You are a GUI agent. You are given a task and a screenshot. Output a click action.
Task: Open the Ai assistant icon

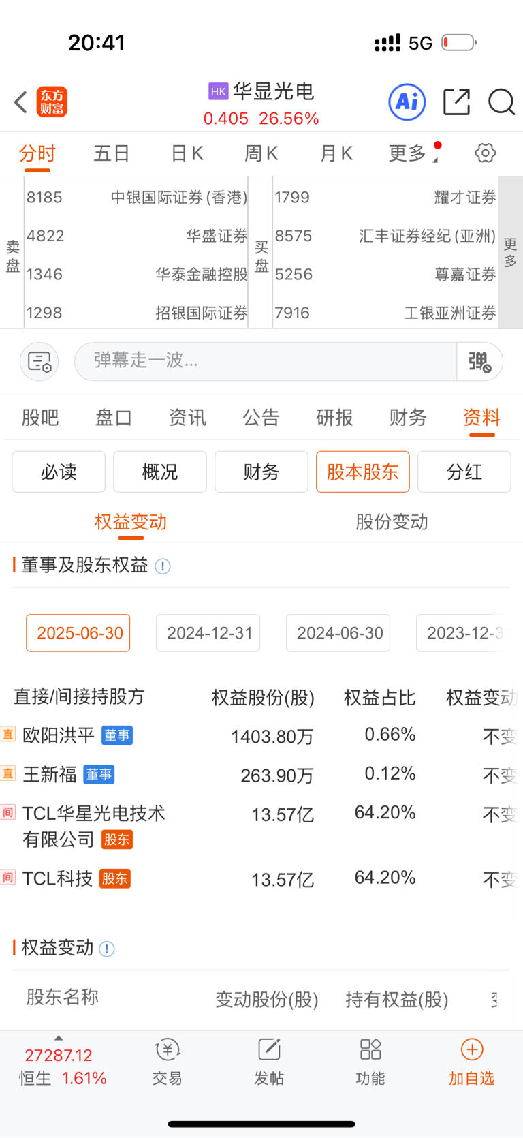point(407,102)
